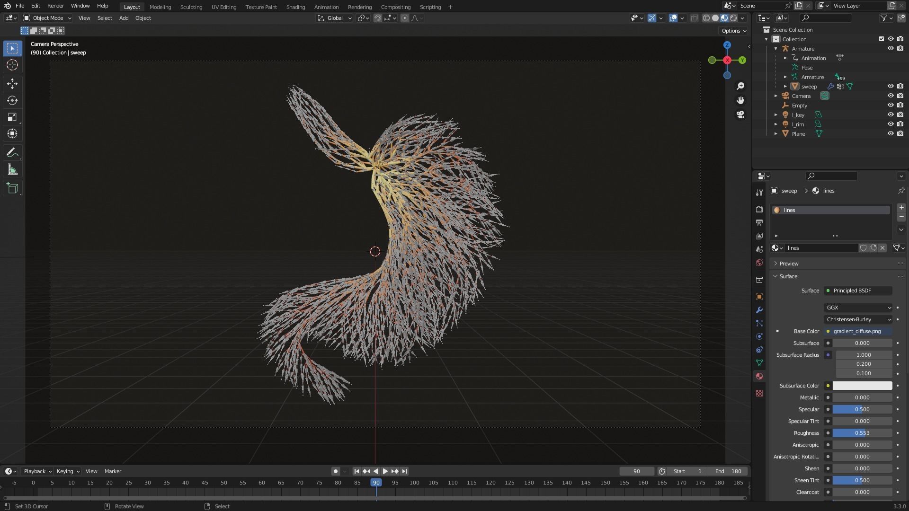This screenshot has width=909, height=511.
Task: Hide the Armature in viewport
Action: (891, 48)
